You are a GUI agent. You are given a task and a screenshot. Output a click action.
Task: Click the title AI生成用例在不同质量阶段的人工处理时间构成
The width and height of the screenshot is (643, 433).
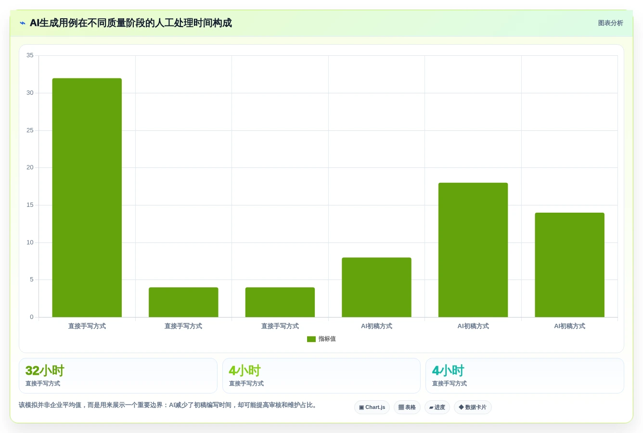click(x=130, y=23)
